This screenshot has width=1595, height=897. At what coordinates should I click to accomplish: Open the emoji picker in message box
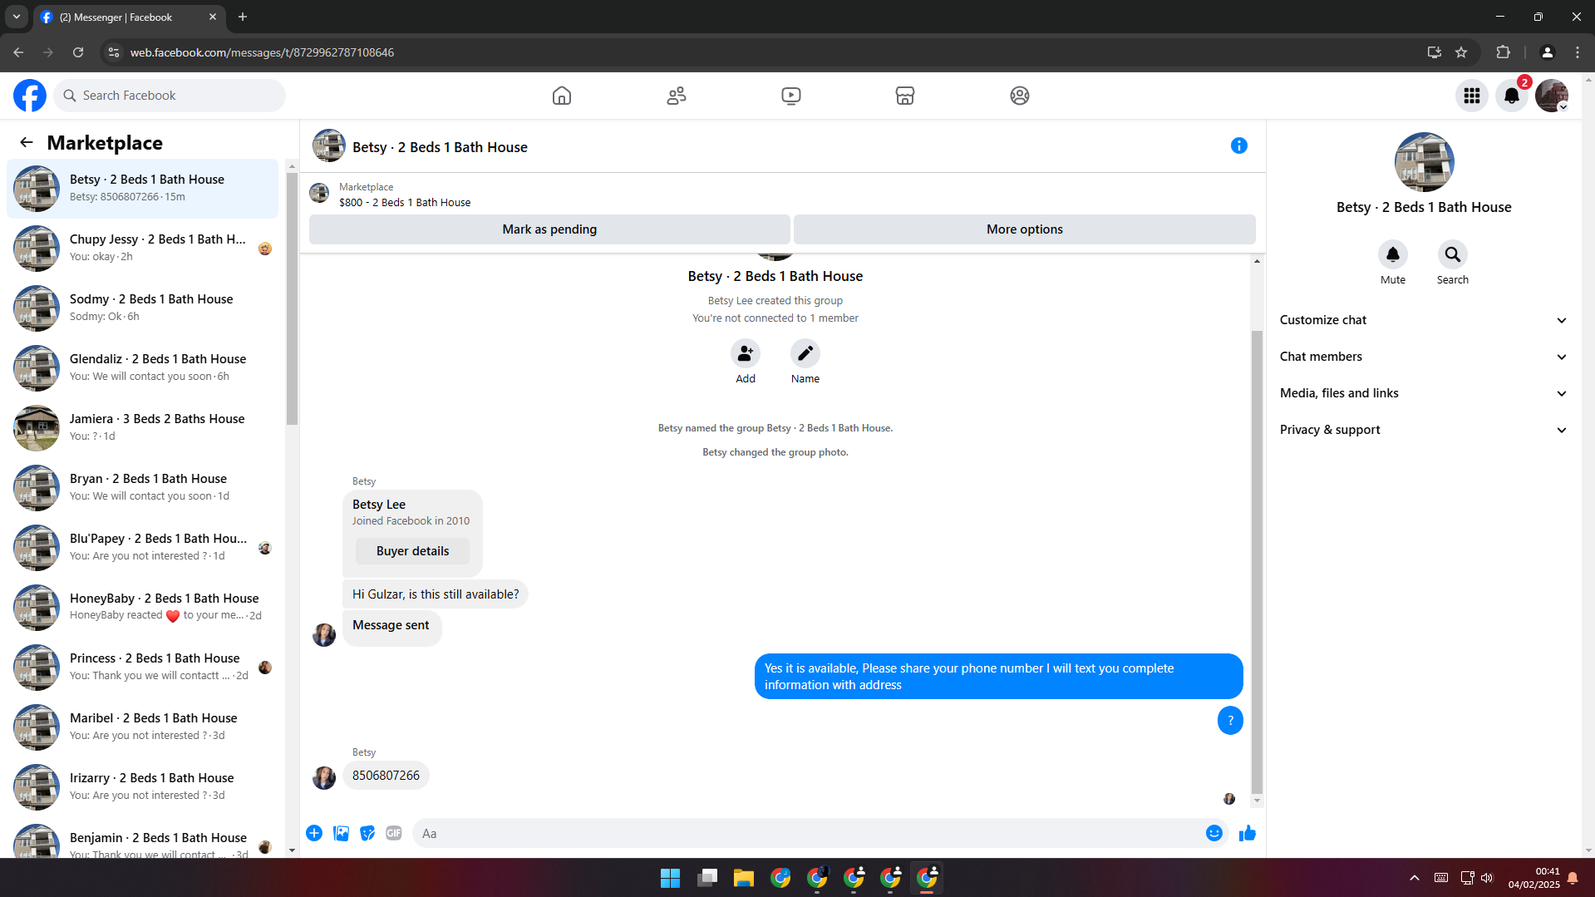(1214, 833)
